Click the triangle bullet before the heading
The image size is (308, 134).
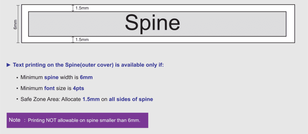[8, 65]
